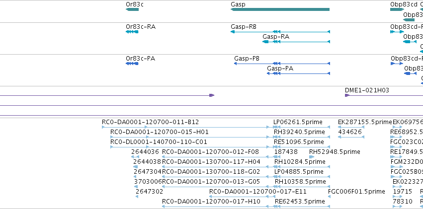
Task: Click the Or83c-RA transcript glyph
Action: (132, 32)
